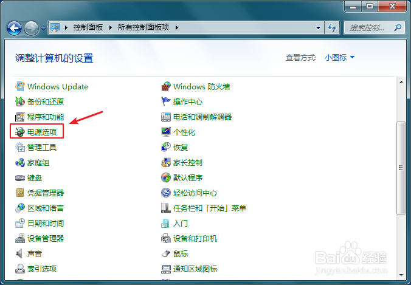The image size is (411, 285).
Task: Click the 所有控制面板项 breadcrumb segment
Action: coord(143,27)
